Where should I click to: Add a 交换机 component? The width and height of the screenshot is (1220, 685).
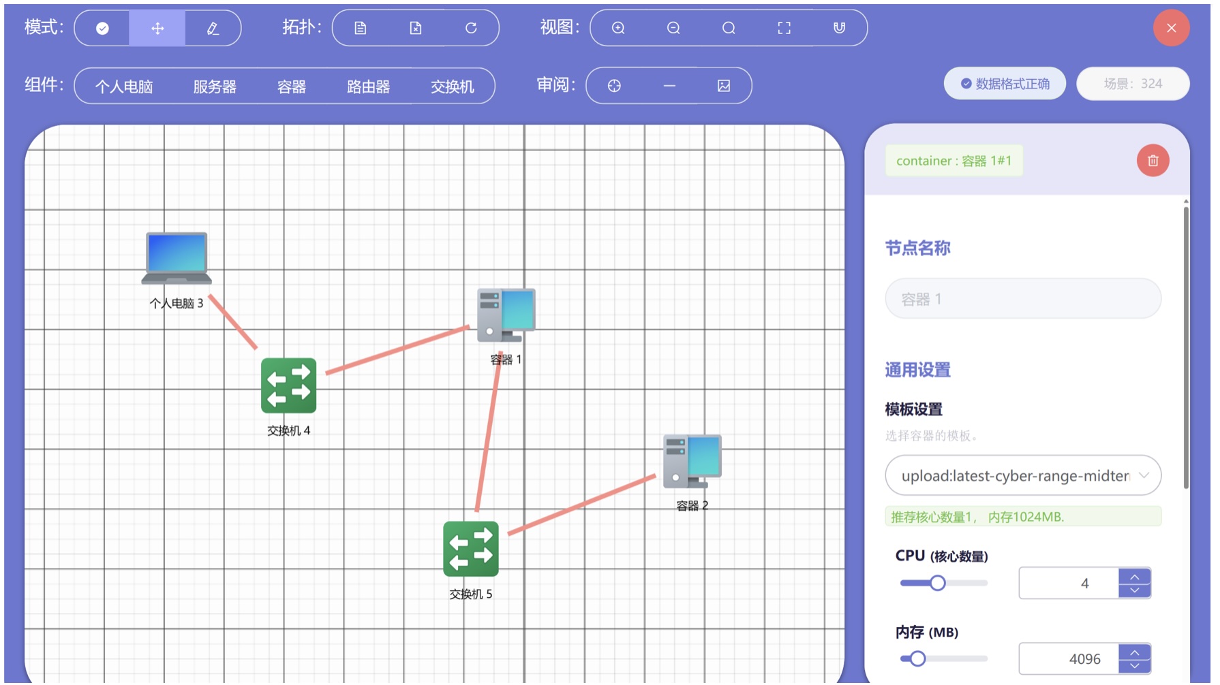[453, 86]
